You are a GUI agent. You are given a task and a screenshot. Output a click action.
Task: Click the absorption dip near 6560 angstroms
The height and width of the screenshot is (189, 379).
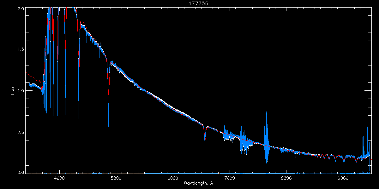click(x=205, y=135)
